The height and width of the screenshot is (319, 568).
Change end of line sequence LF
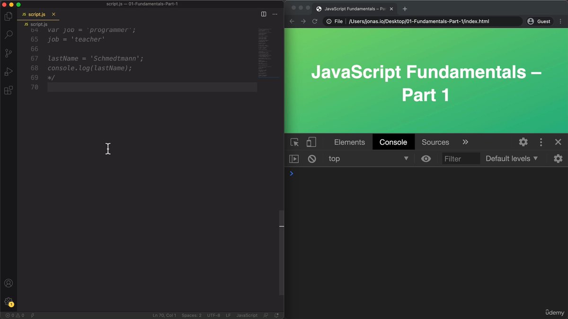coord(228,315)
